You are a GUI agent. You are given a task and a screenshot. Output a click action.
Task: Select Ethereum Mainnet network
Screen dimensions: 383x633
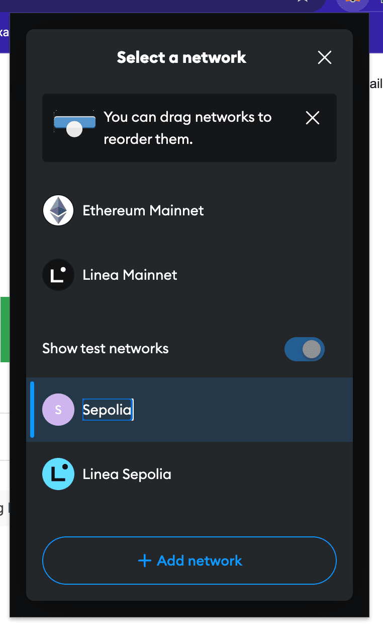(189, 210)
